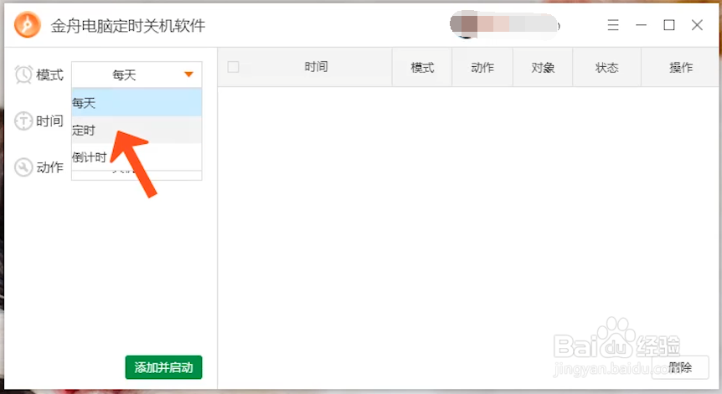Click the 模式 column header

point(422,67)
